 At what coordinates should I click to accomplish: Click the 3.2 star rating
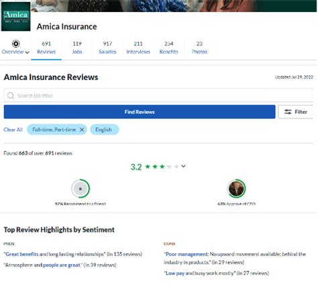coord(155,167)
